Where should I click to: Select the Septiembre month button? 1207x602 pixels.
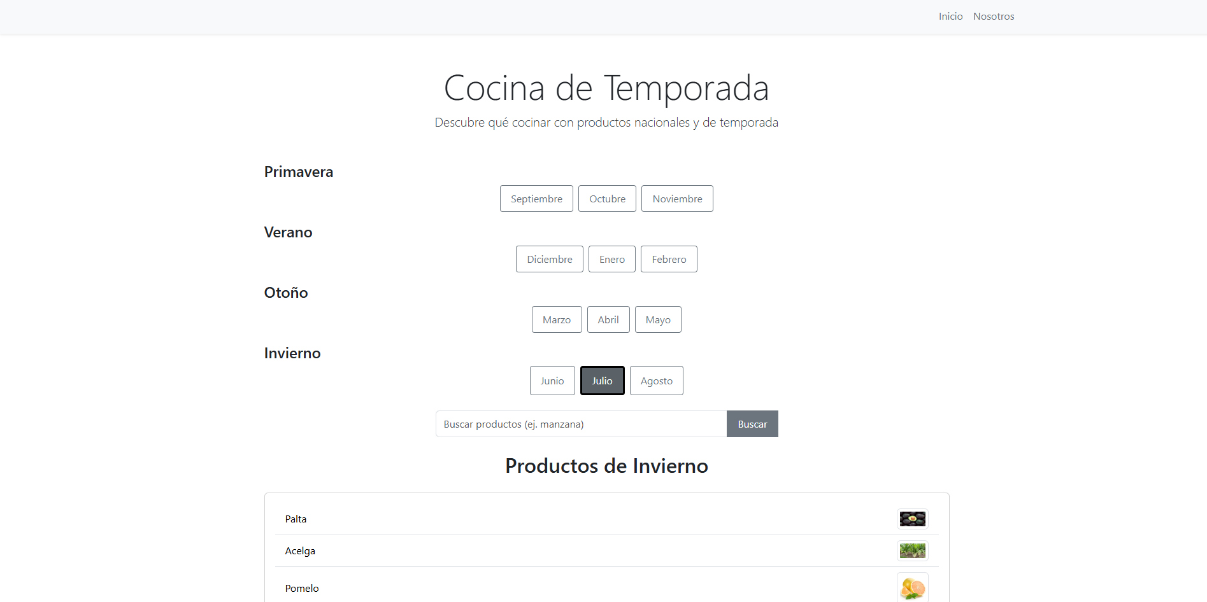536,199
